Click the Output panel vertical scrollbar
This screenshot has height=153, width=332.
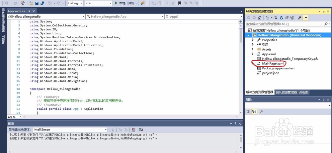(241, 141)
